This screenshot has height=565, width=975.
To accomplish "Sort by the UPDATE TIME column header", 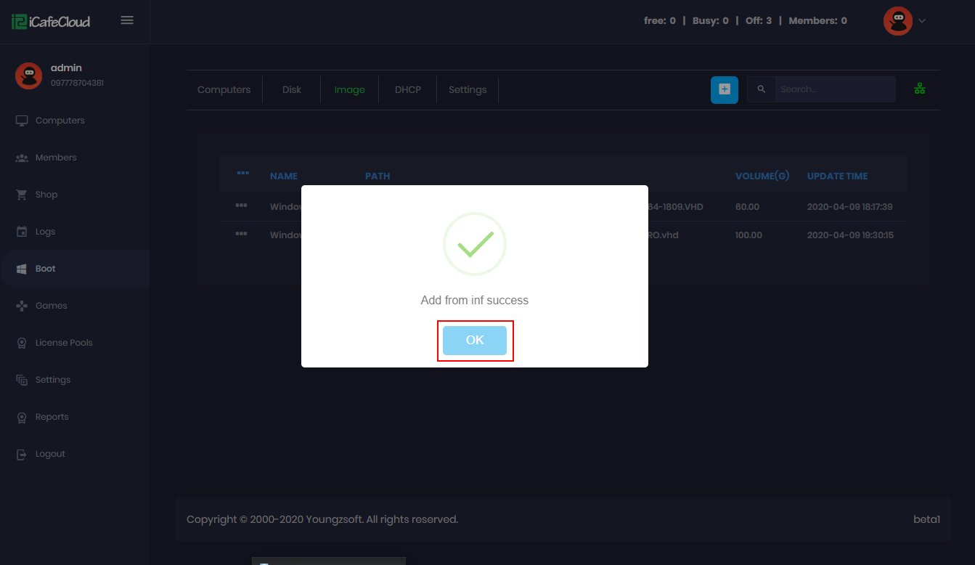I will coord(837,176).
